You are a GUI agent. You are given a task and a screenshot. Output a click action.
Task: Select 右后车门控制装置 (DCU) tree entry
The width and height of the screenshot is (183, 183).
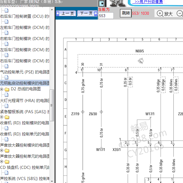25,16
